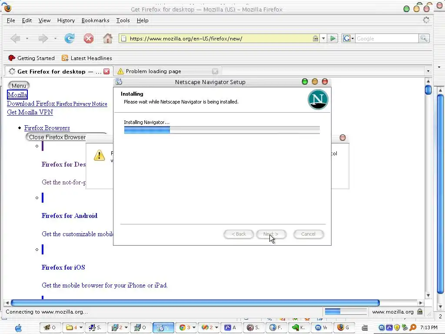This screenshot has height=334, width=445.
Task: Open the File menu
Action: click(x=11, y=20)
